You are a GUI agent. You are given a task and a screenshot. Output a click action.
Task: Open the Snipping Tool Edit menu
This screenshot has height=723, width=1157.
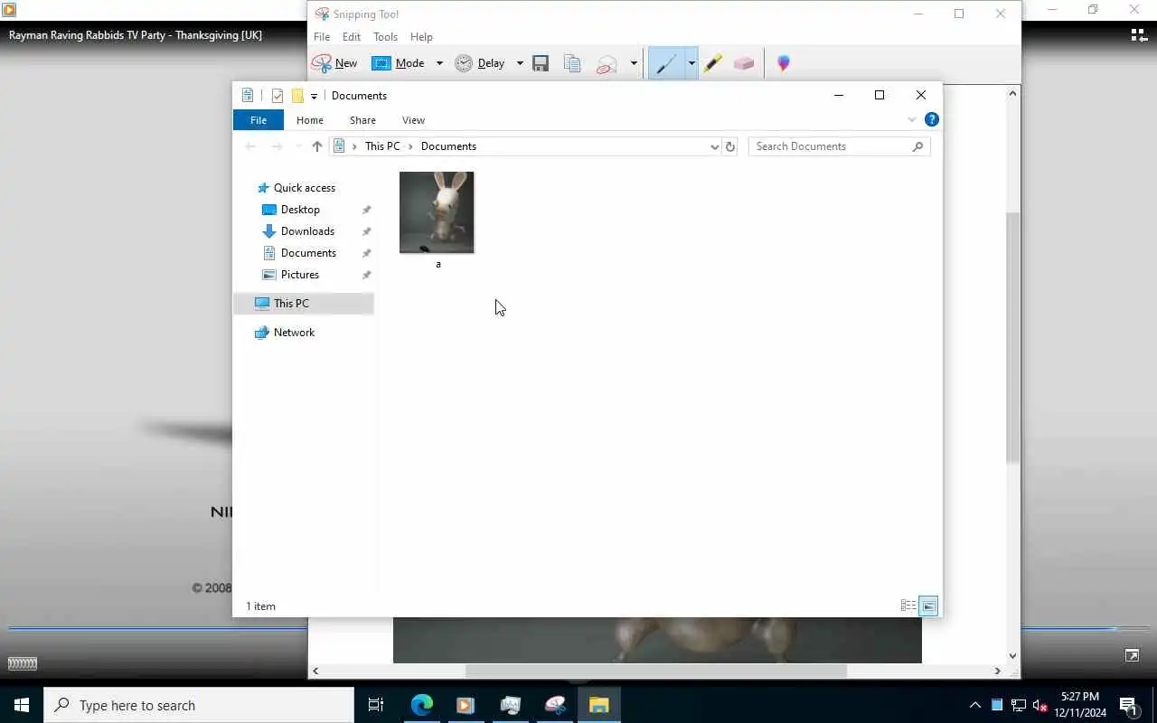352,37
